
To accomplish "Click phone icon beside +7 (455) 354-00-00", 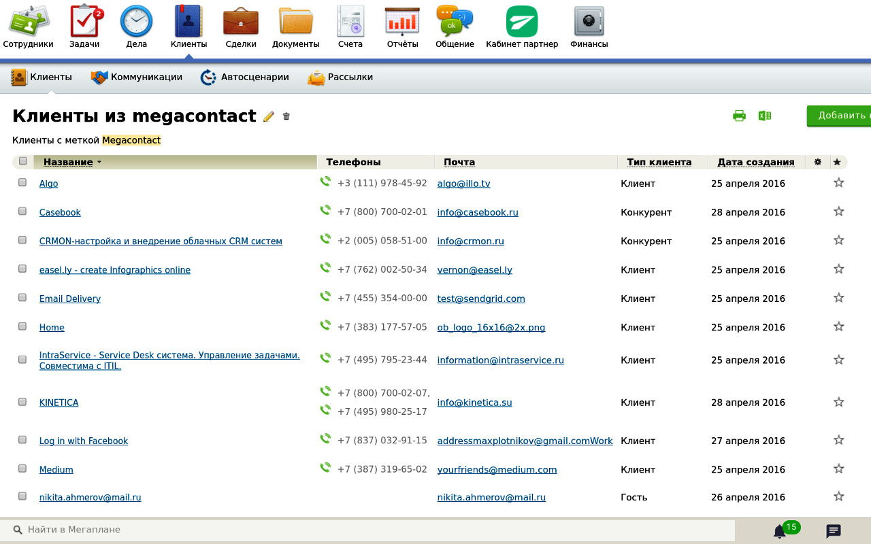I will tap(325, 296).
